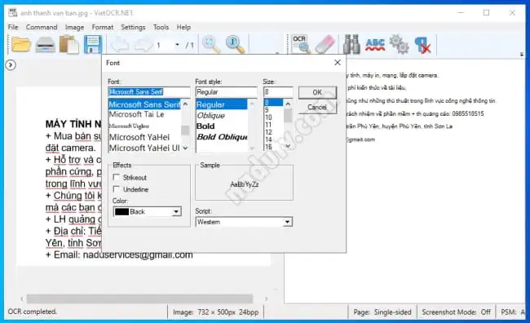Open an image file with the folder icon
This screenshot has width=530, height=323.
tap(21, 45)
